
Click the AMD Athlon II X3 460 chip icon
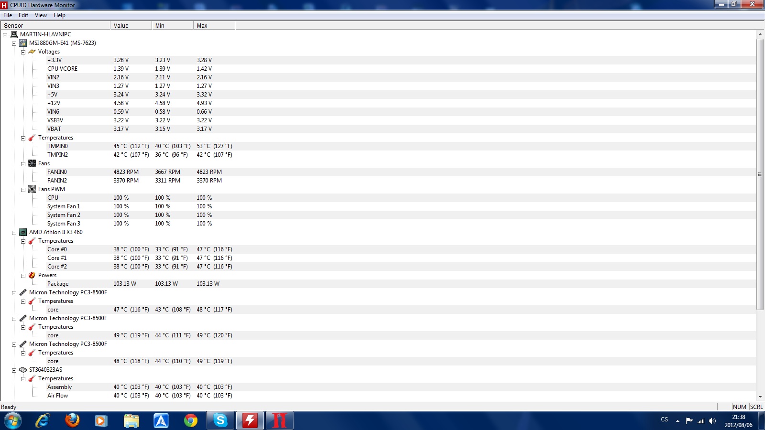(23, 232)
